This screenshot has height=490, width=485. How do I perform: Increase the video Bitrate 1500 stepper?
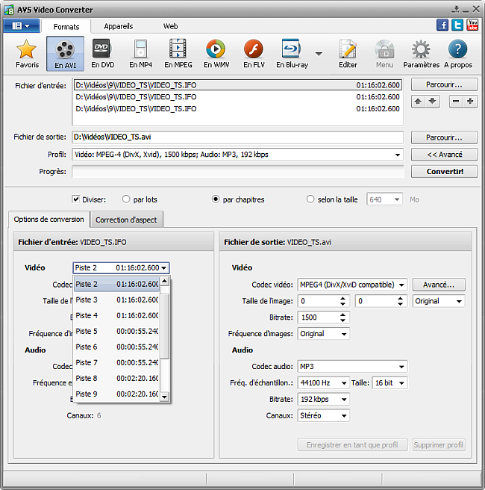342,314
